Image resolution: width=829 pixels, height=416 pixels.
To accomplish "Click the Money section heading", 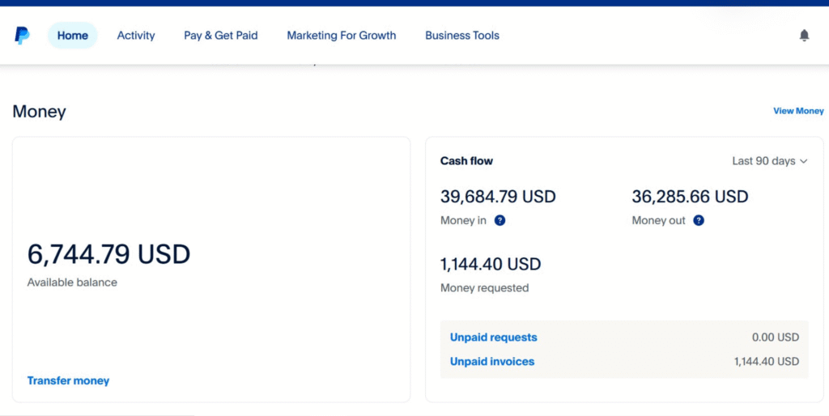I will 39,112.
